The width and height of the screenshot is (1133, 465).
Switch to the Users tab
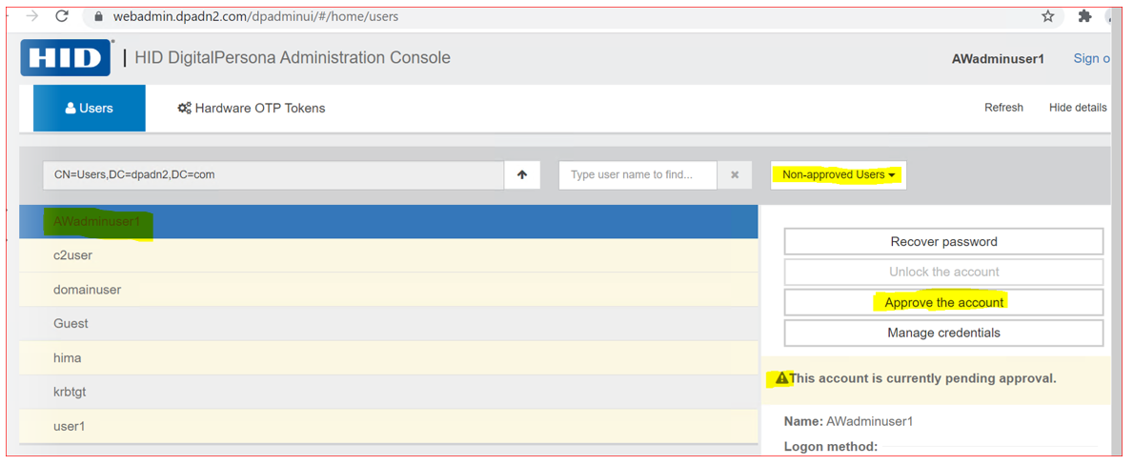pos(90,109)
